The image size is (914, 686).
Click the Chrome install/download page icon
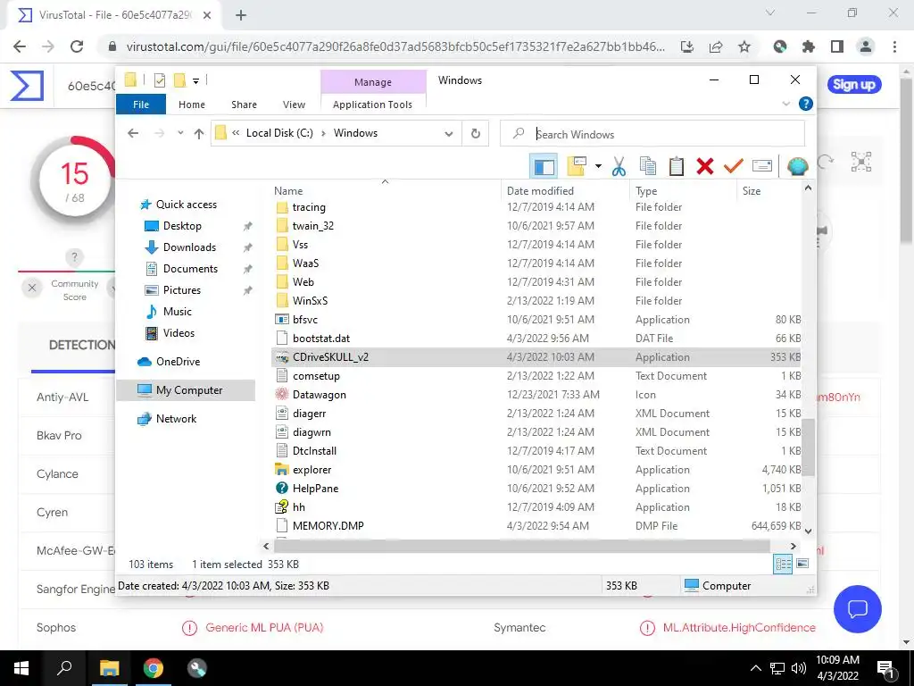click(687, 46)
